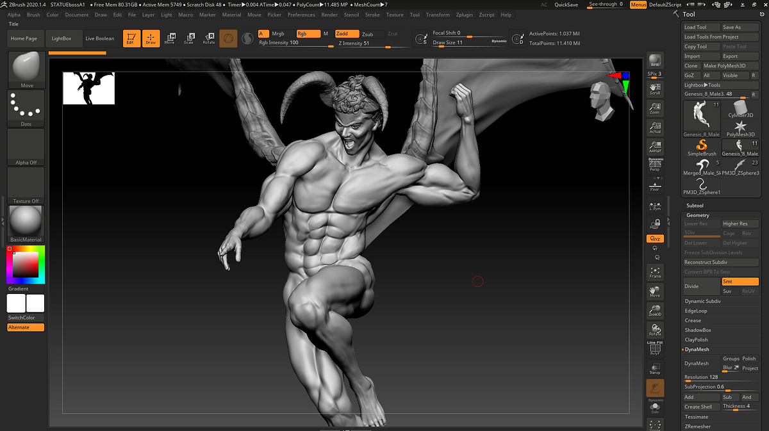Viewport: 769px width, 431px height.
Task: Click the sphere material icon beside Rotate
Action: tap(228, 38)
